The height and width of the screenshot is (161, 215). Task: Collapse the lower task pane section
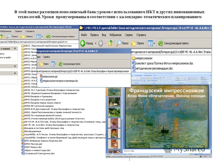[15, 73]
